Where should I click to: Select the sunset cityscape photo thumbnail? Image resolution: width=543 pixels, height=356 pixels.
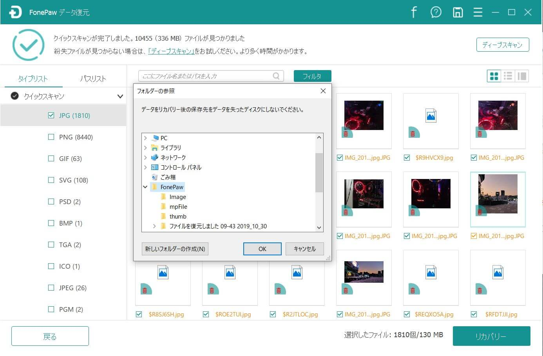498,194
